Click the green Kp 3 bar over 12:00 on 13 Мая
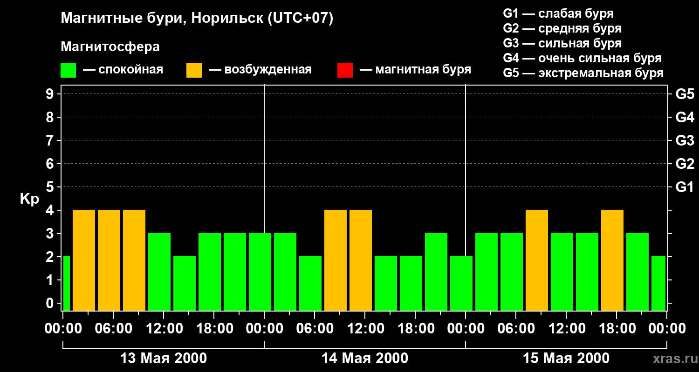Image resolution: width=699 pixels, height=372 pixels. (x=159, y=272)
